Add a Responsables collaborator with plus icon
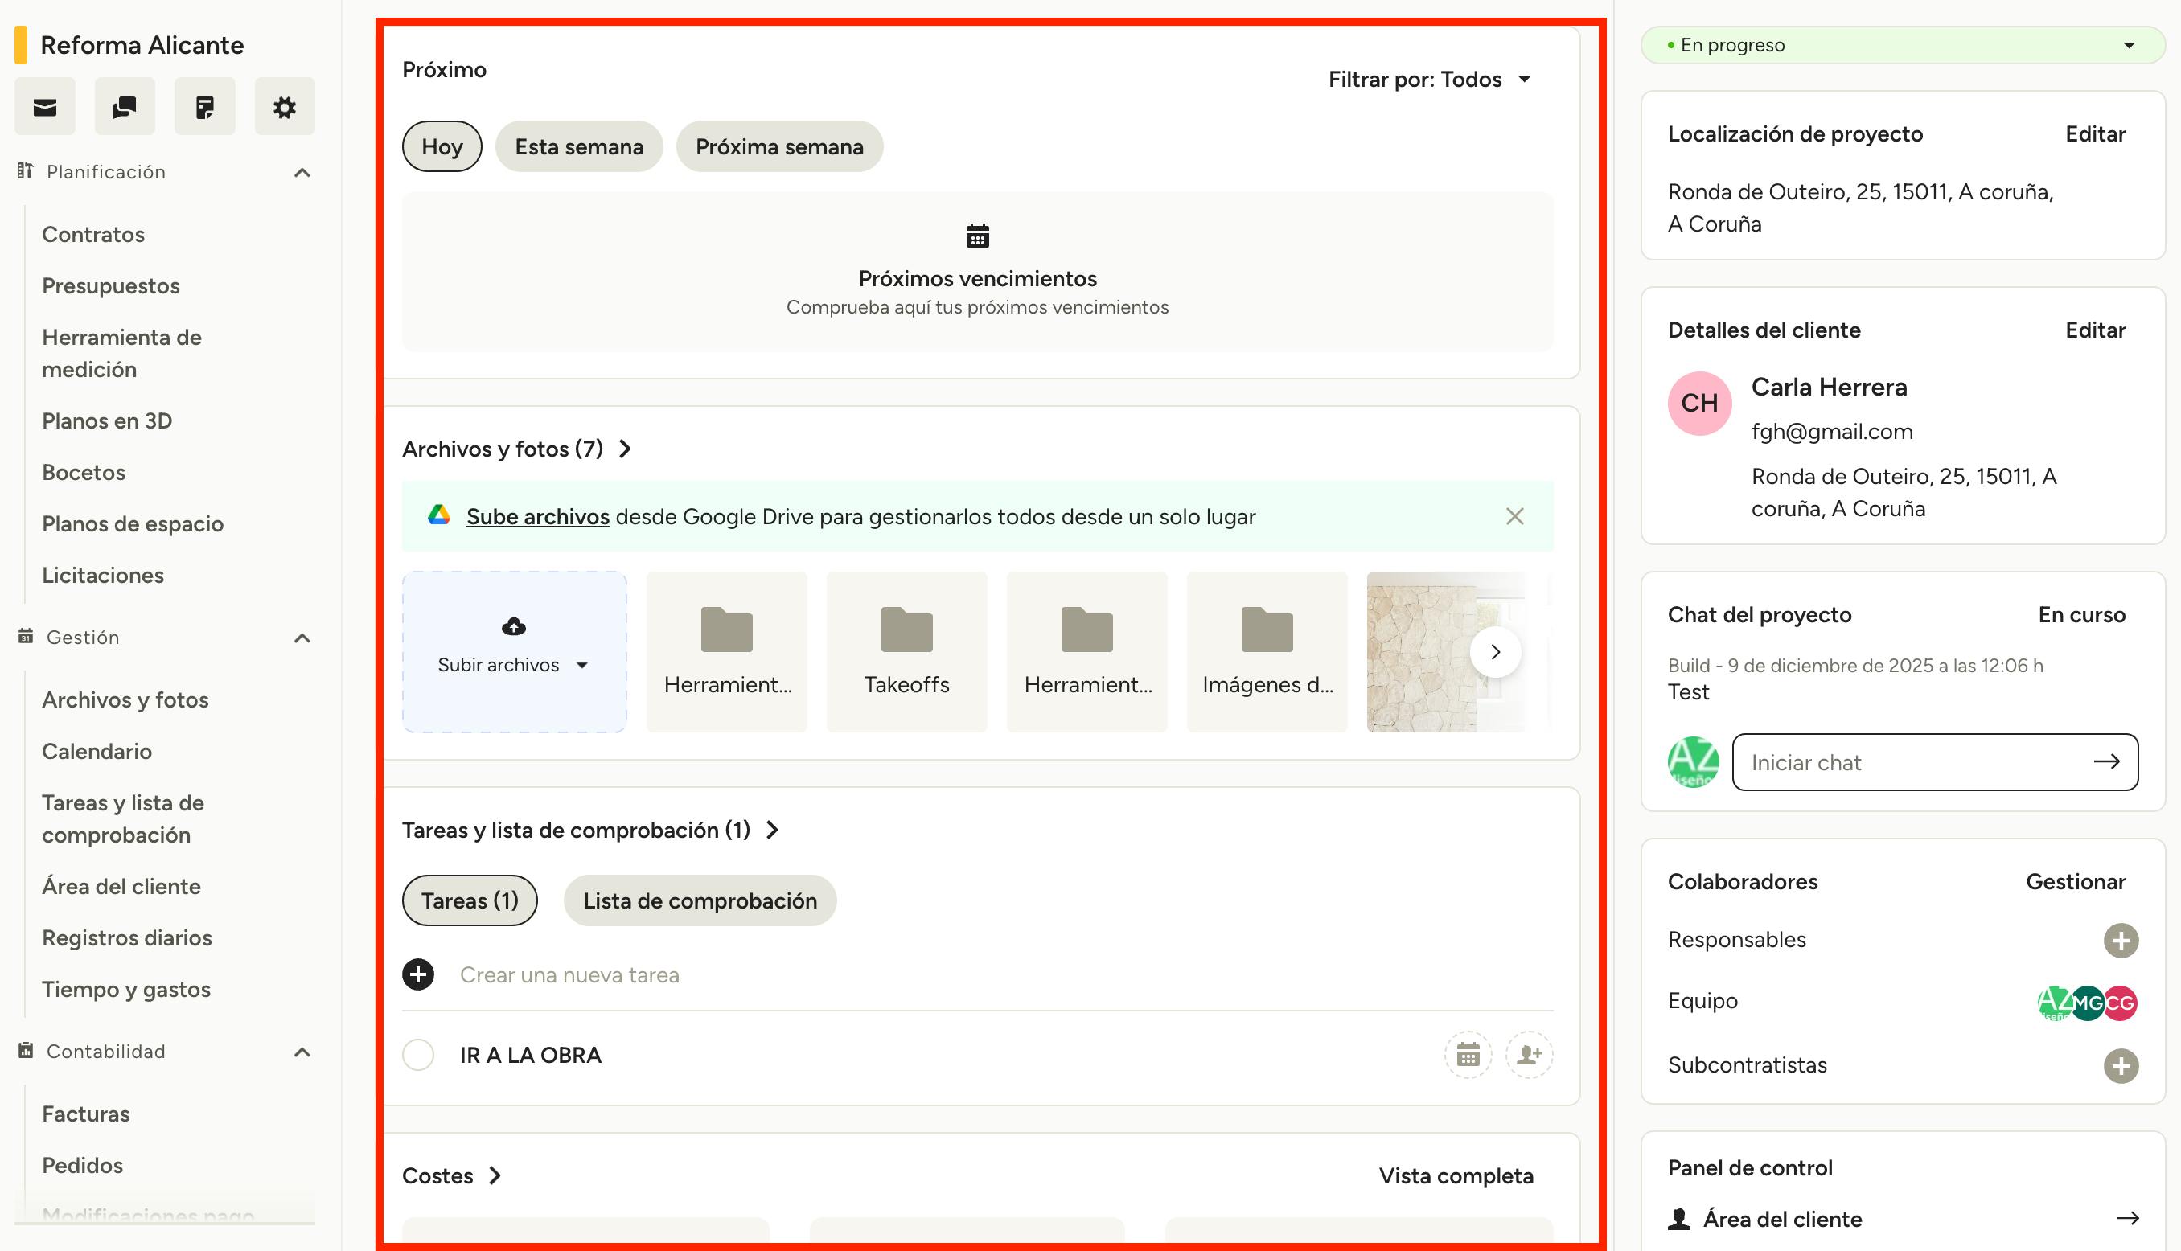The height and width of the screenshot is (1251, 2181). coord(2120,940)
